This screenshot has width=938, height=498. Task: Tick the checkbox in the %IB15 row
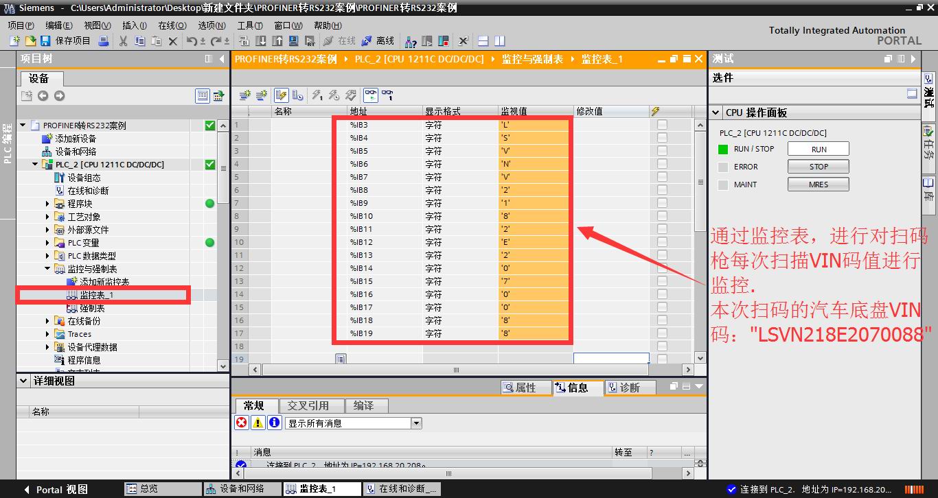pos(662,281)
